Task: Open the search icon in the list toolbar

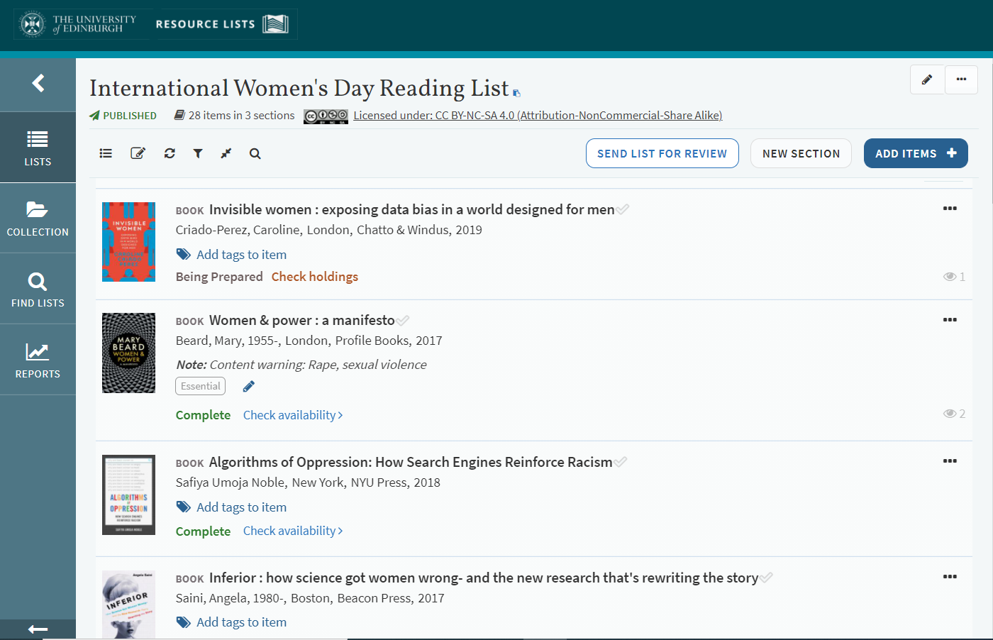Action: tap(255, 153)
